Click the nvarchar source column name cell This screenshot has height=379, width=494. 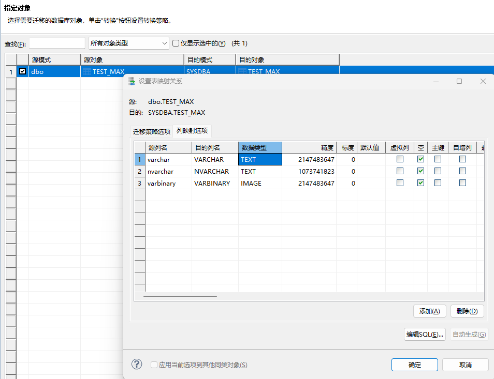(168, 172)
